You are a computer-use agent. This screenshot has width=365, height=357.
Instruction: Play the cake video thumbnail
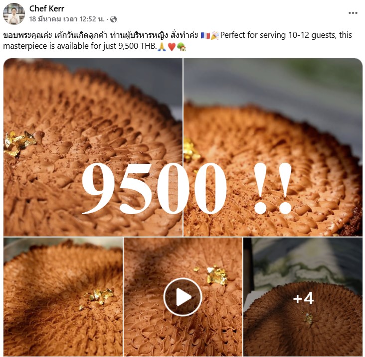[182, 297]
